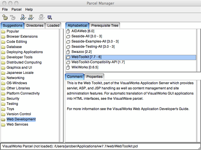Screen dimensions: 201x150
Task: Select the Other Libraries category
Action: [18, 88]
